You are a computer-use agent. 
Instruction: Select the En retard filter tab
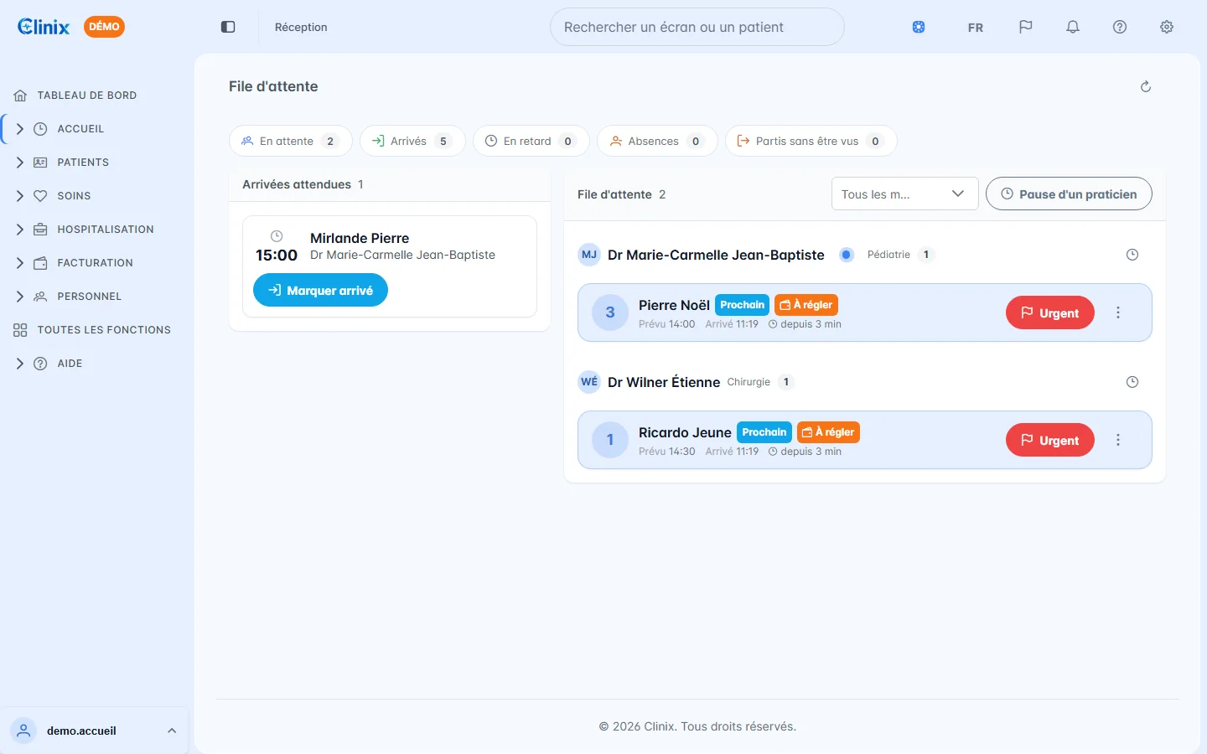tap(531, 141)
